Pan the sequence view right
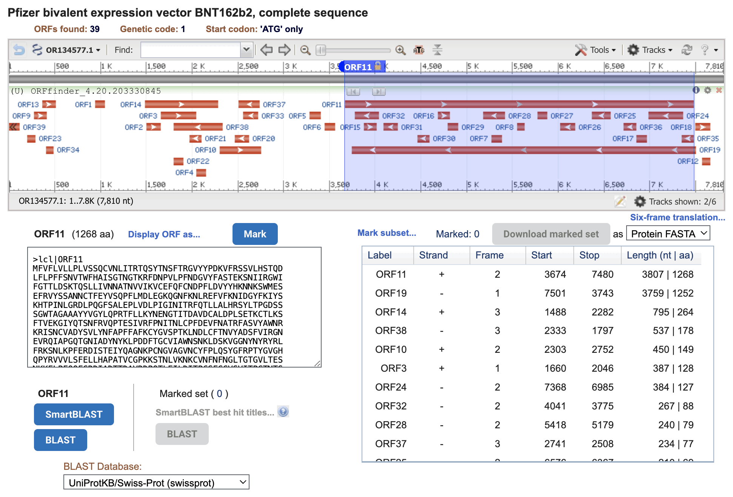The width and height of the screenshot is (733, 497). pyautogui.click(x=284, y=50)
